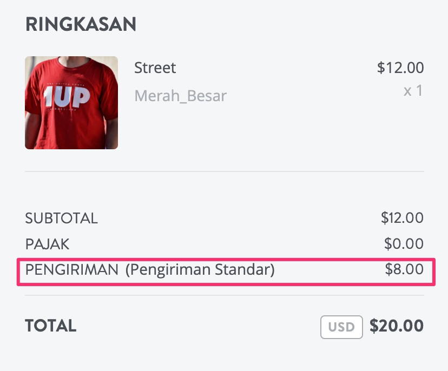Click the divider line below the product
This screenshot has height=371, width=448.
[225, 171]
